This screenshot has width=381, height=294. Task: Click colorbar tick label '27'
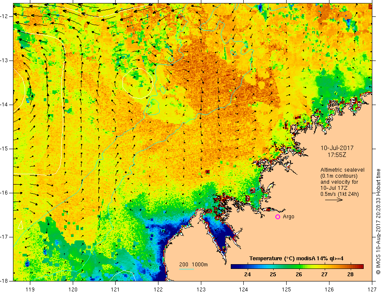click(x=324, y=275)
